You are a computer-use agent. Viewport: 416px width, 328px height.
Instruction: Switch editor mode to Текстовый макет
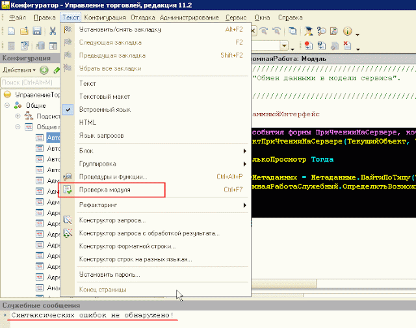(x=105, y=97)
